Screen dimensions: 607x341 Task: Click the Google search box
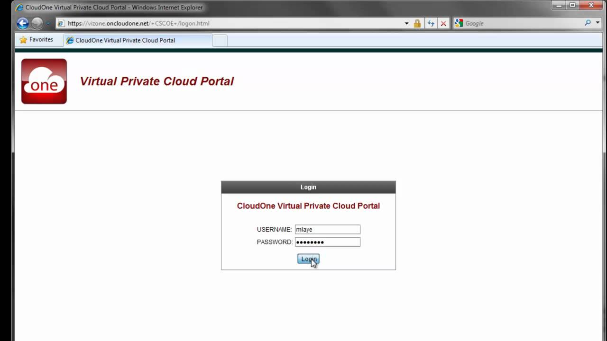click(x=523, y=23)
